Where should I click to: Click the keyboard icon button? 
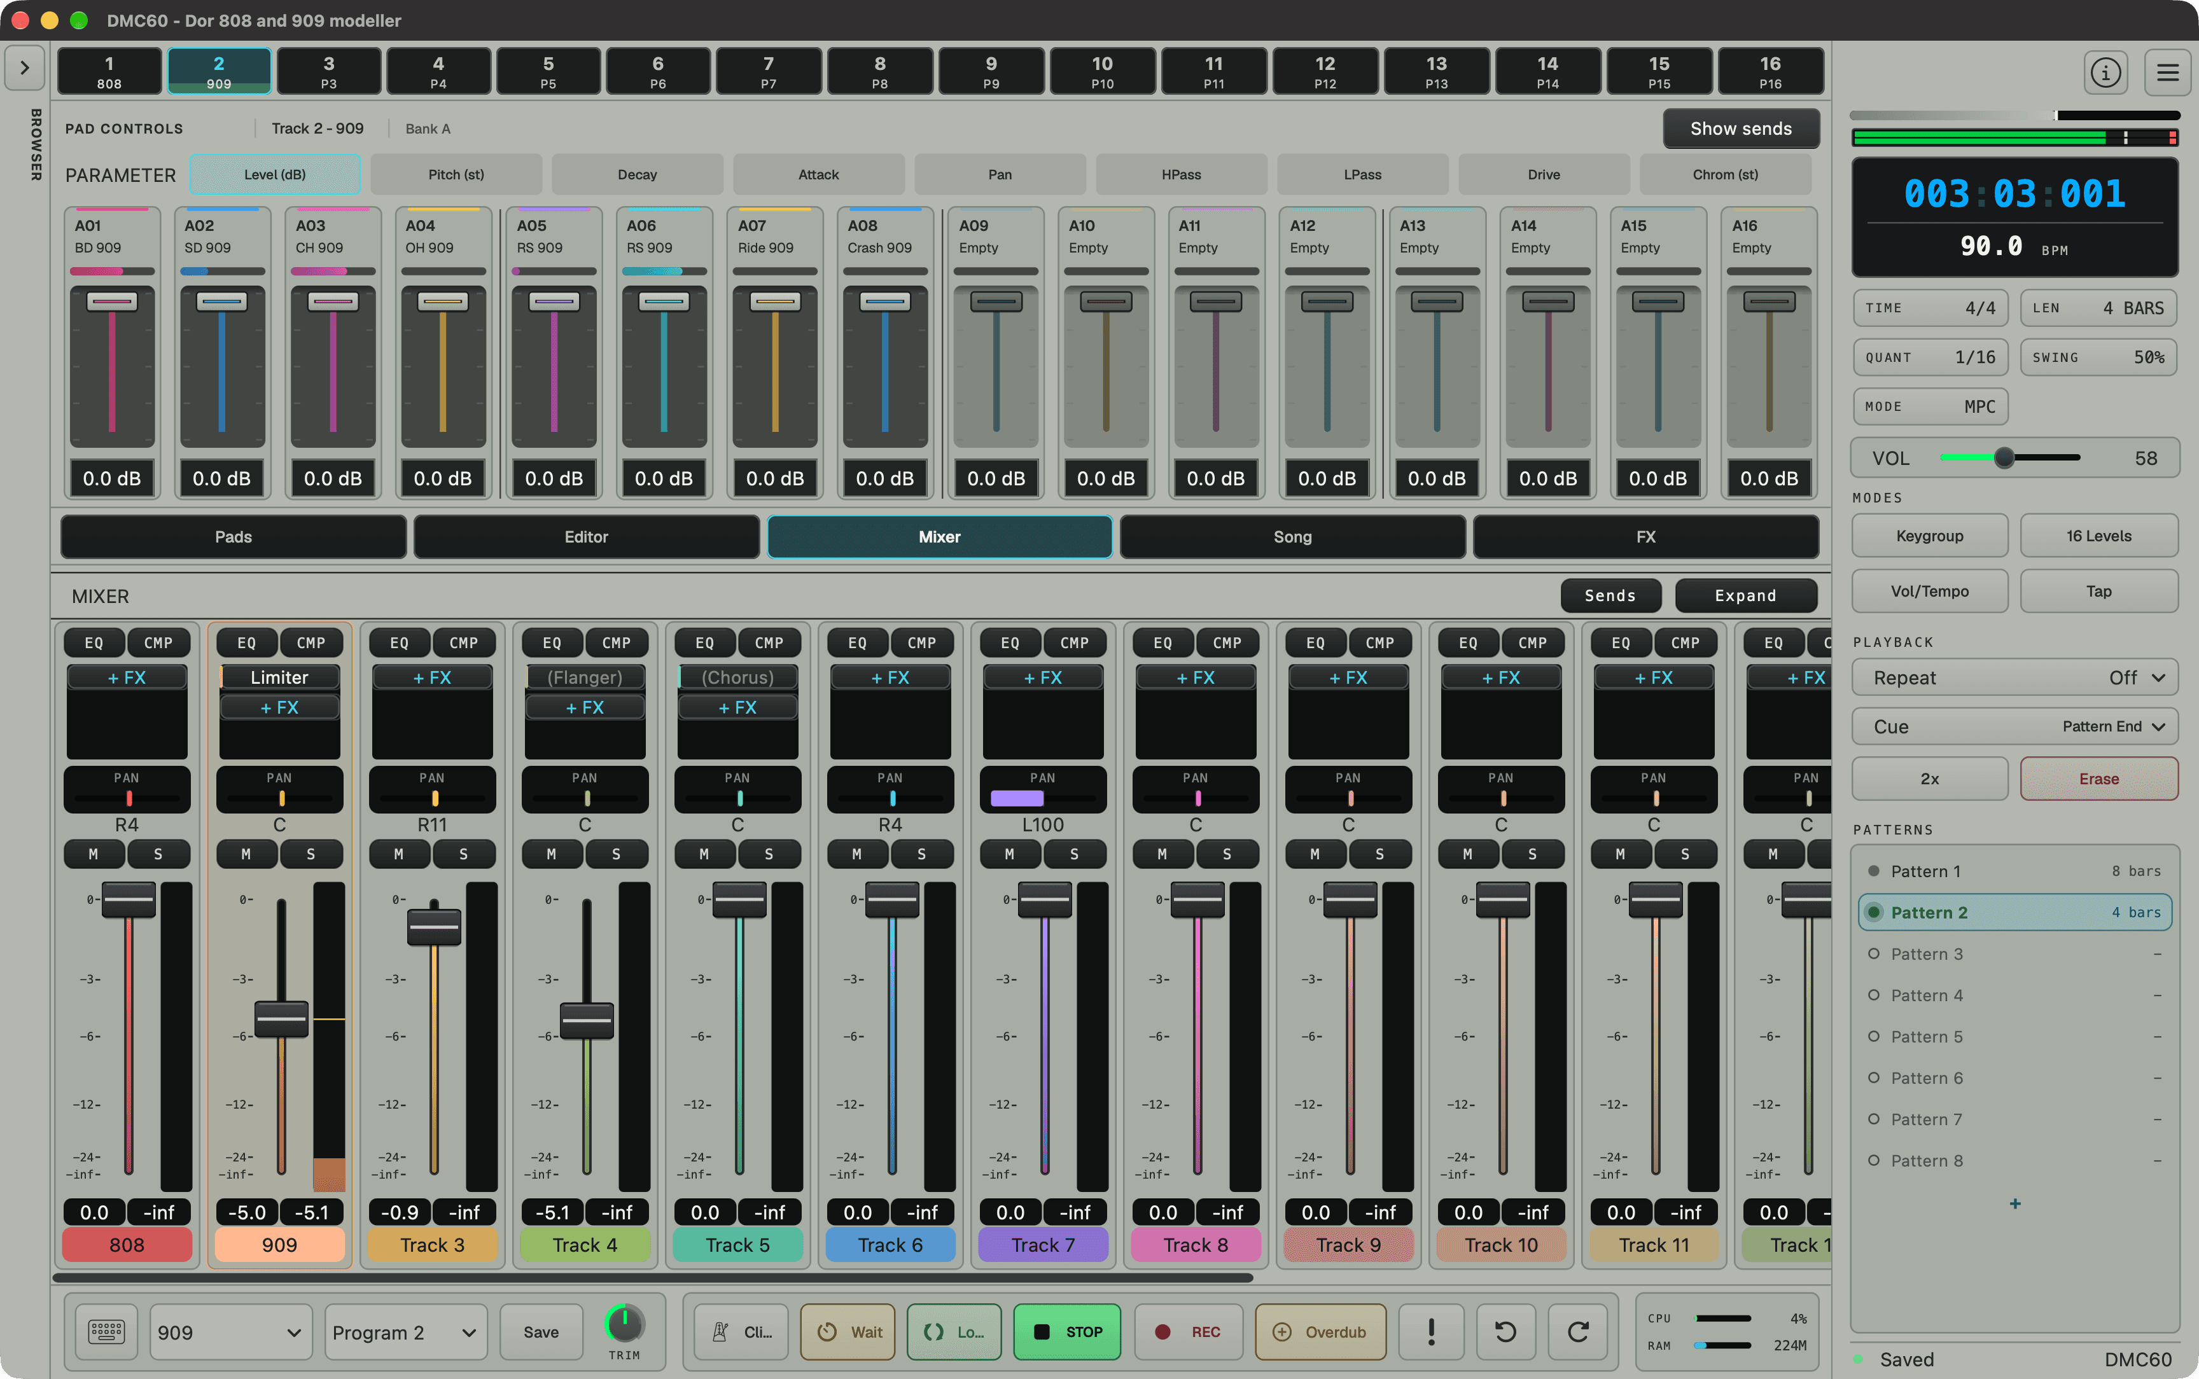click(106, 1331)
